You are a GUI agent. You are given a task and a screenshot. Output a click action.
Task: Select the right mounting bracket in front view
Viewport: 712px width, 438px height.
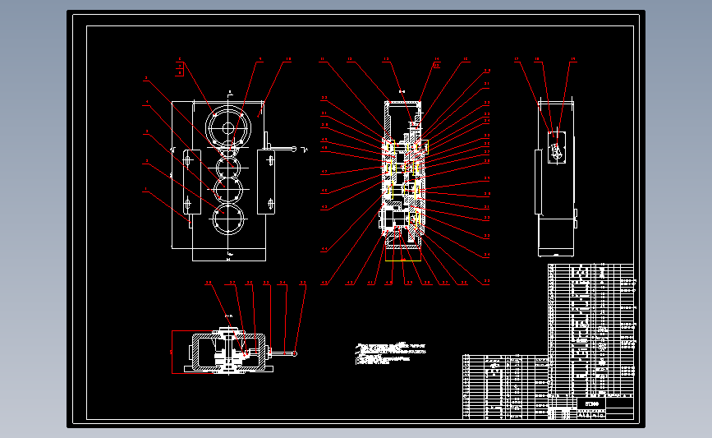(266, 182)
